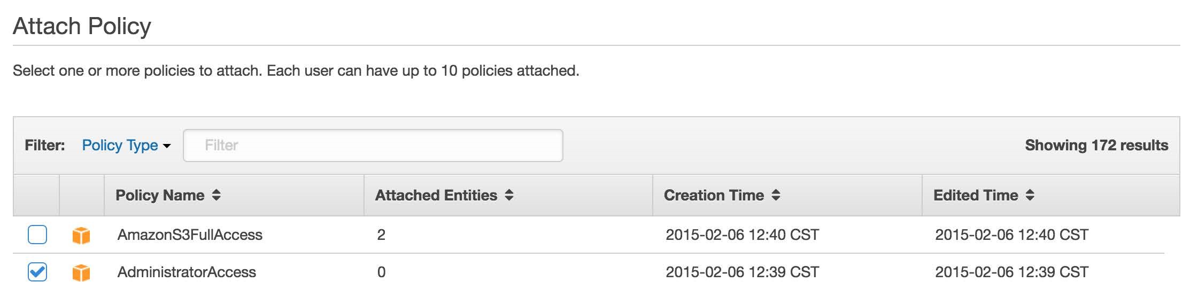1198x290 pixels.
Task: Select the AmazonS3FullAccess policy name
Action: (190, 235)
